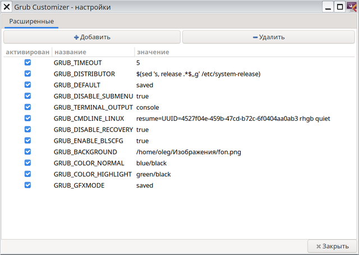The height and width of the screenshot is (255, 359).
Task: Select the GRUB_CMDLINE_LINUX value field
Action: coord(233,119)
